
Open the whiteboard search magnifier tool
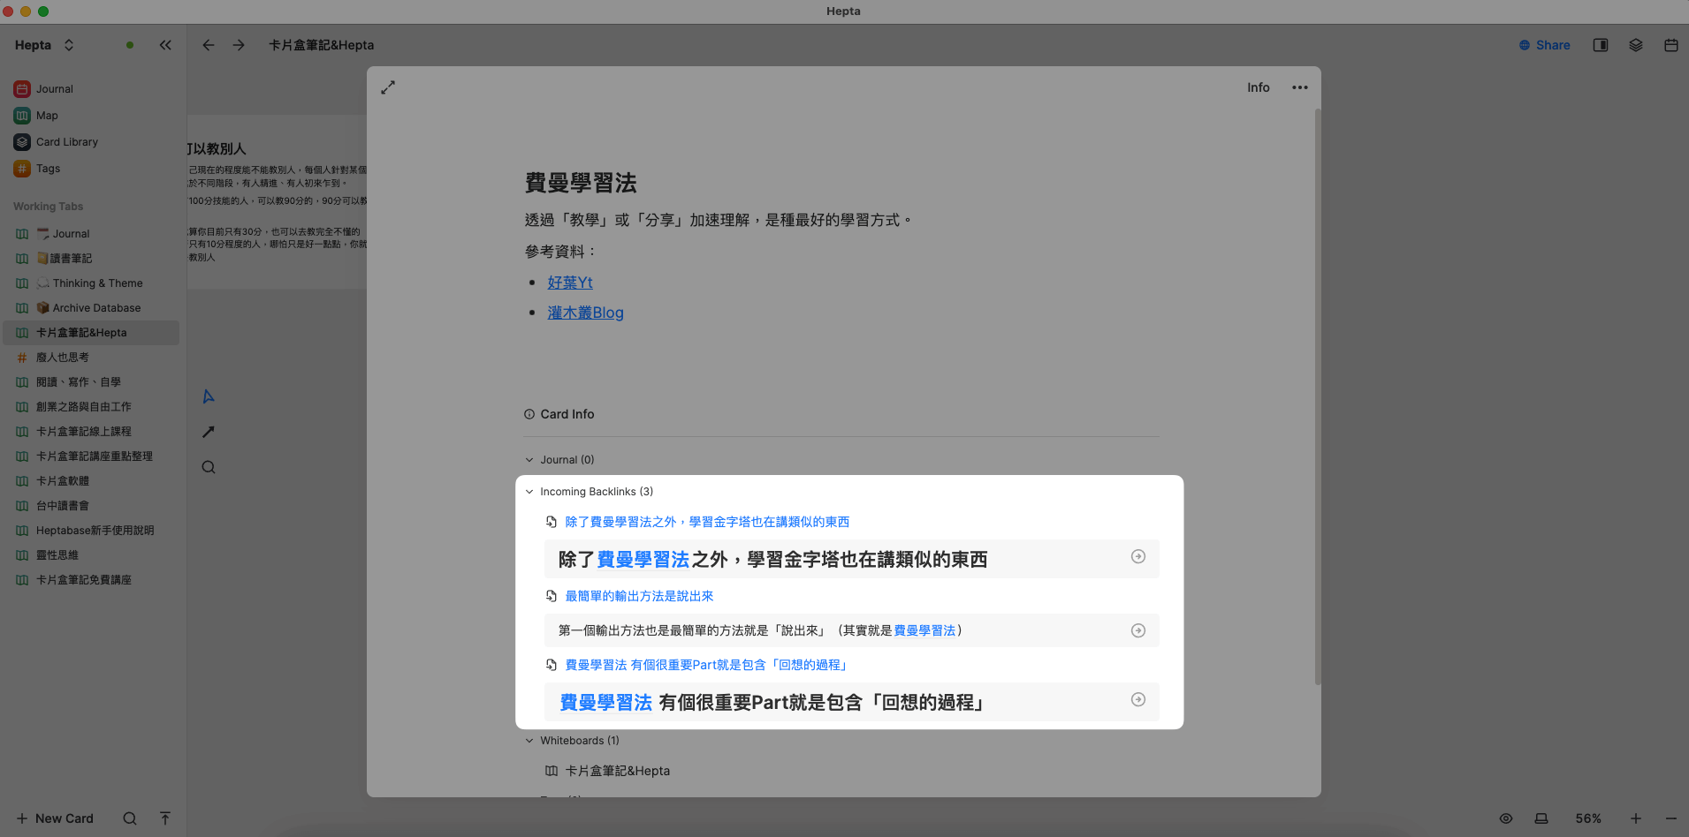click(208, 467)
